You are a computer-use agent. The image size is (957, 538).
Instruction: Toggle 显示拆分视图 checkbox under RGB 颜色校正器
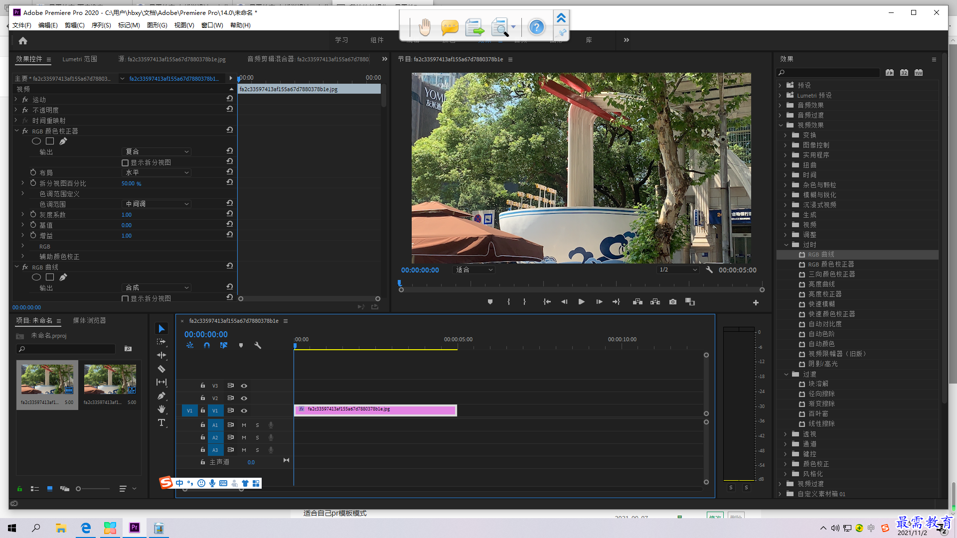[x=125, y=162]
